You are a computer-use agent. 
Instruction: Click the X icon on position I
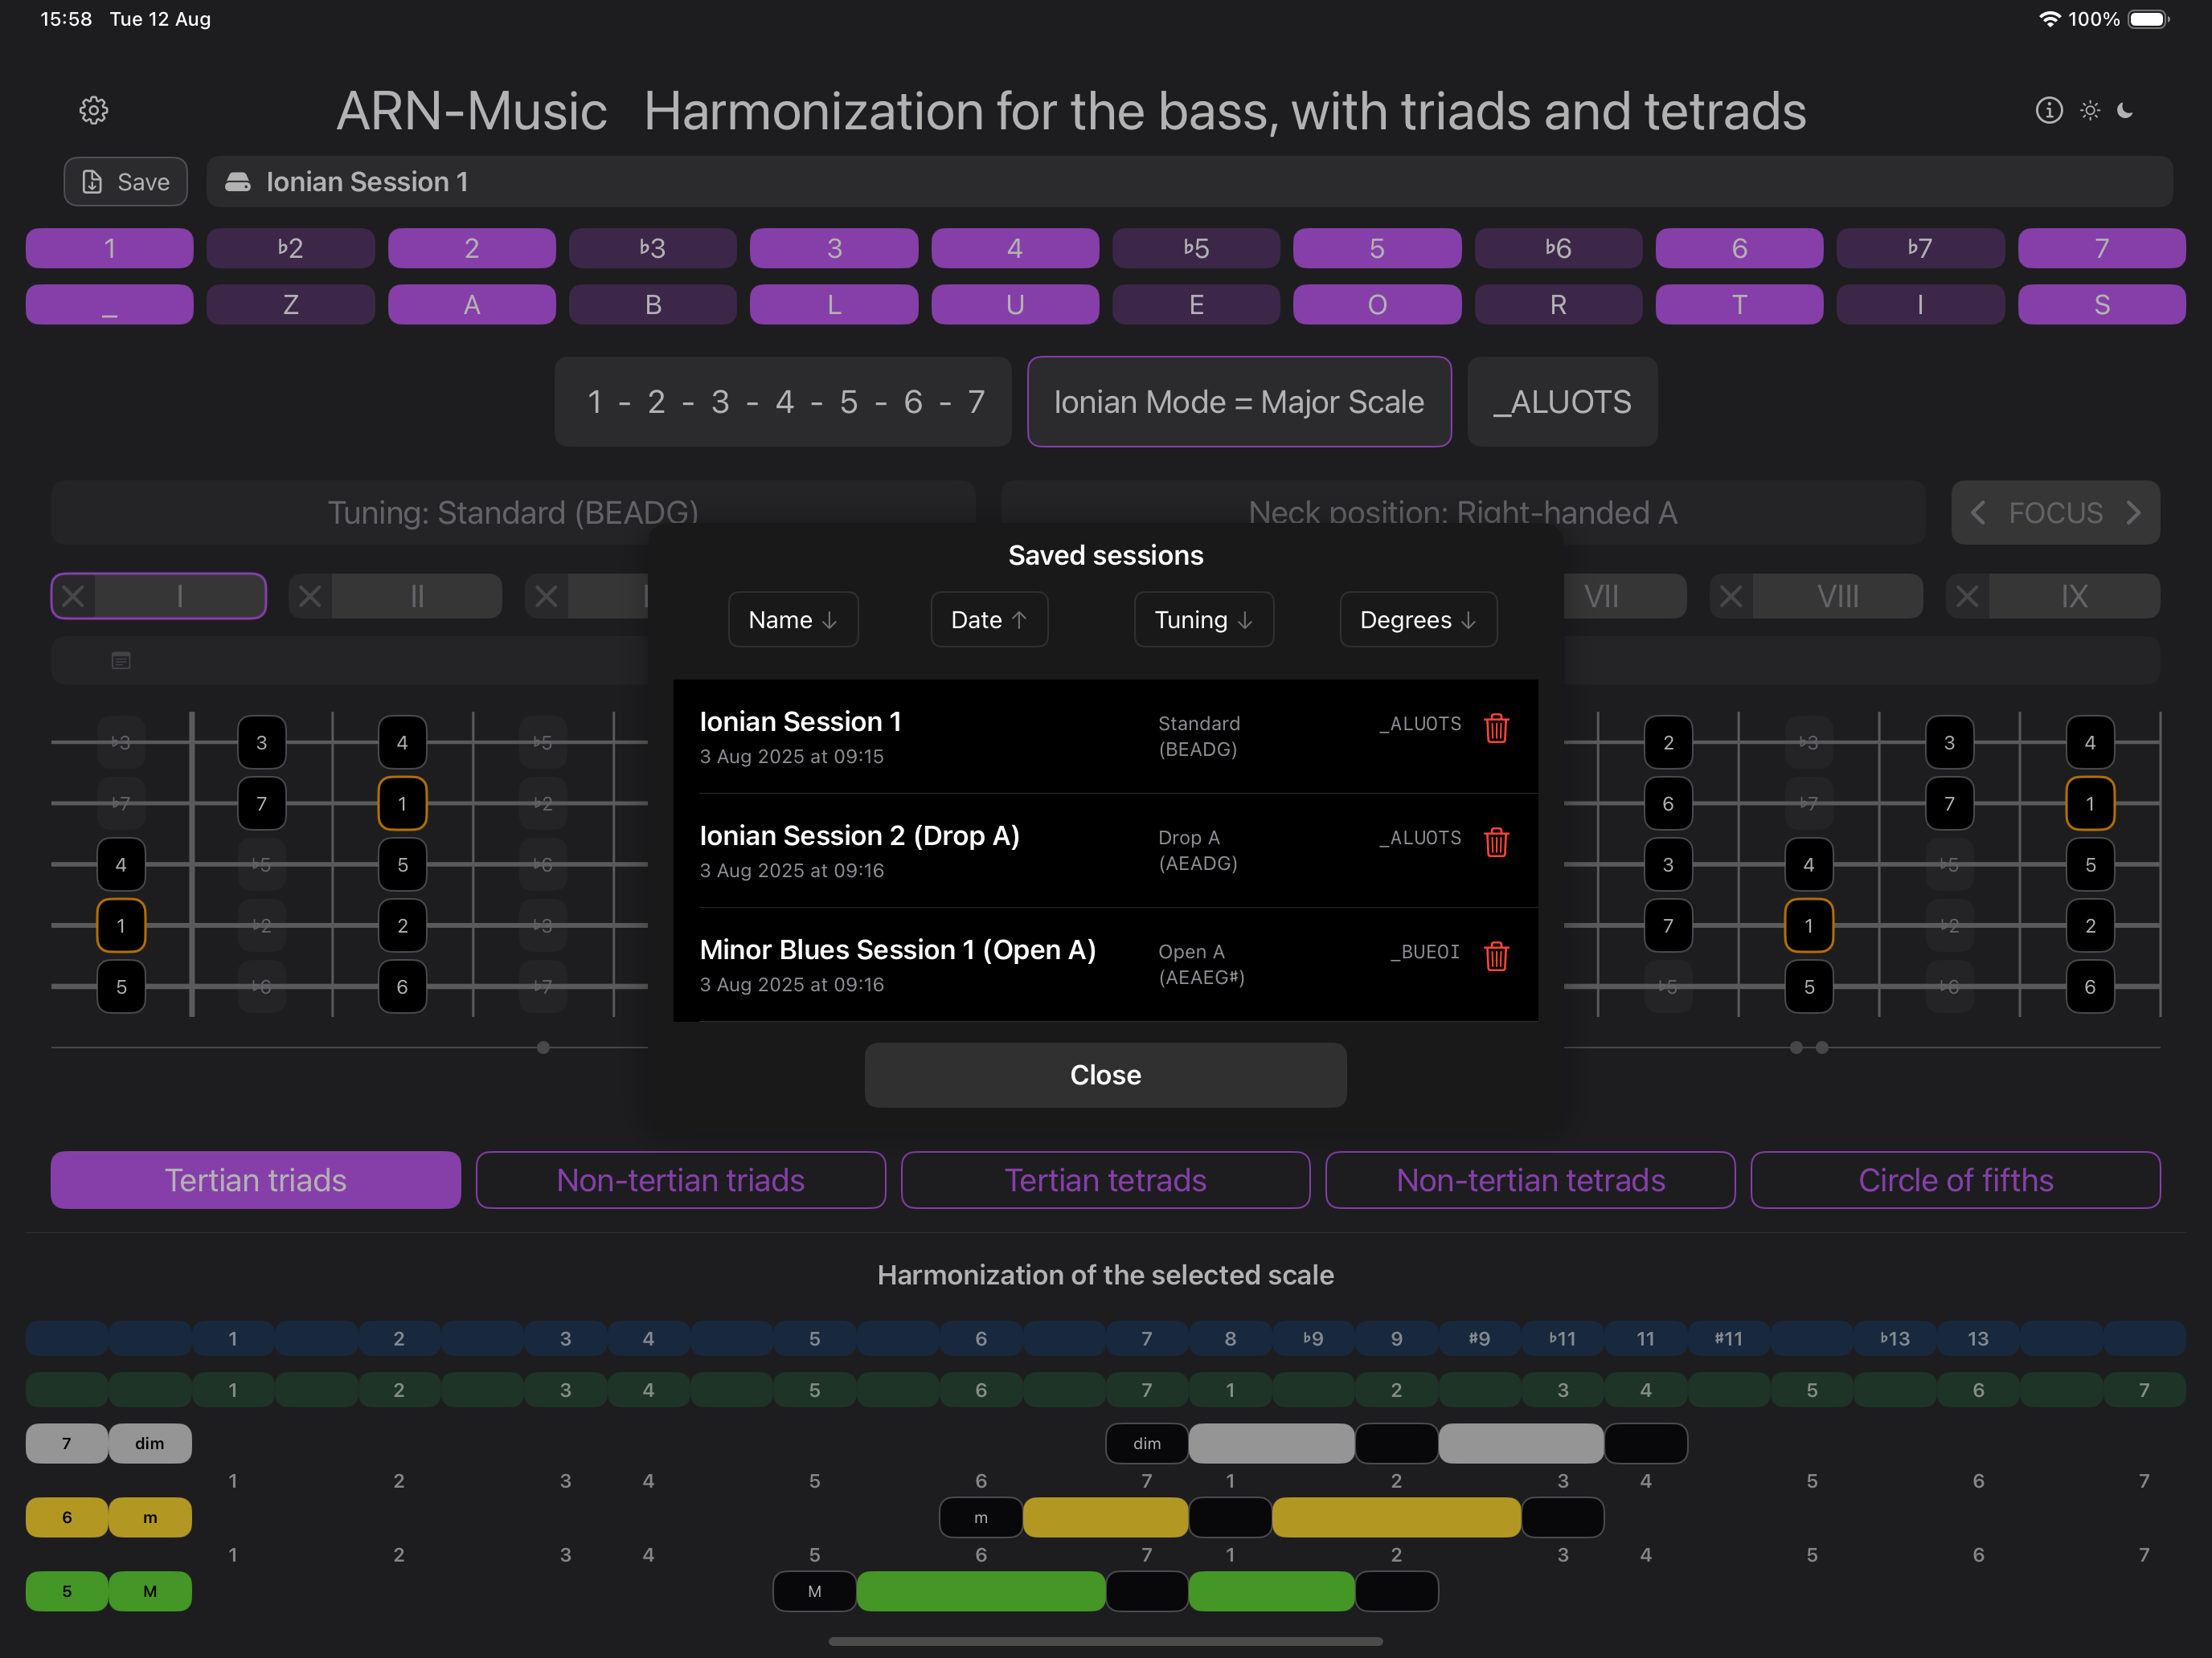point(74,597)
